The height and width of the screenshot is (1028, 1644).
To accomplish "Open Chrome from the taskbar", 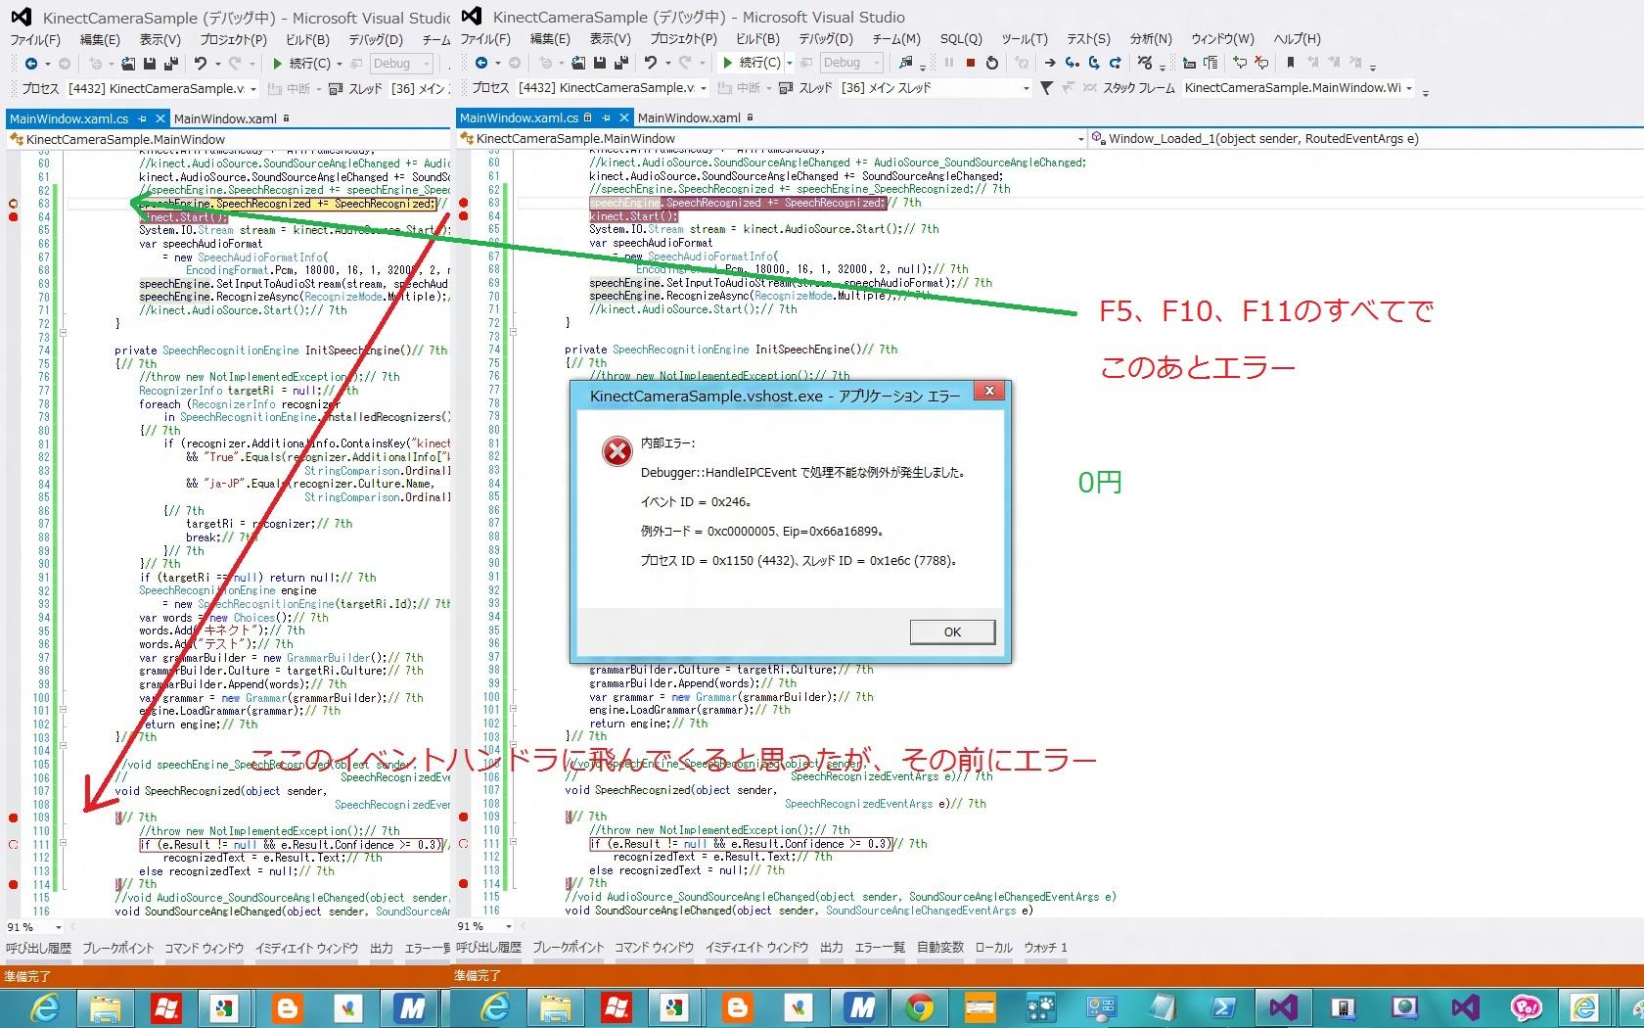I will 919,1006.
